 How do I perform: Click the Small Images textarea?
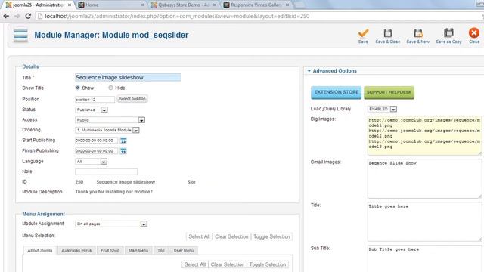click(x=424, y=179)
